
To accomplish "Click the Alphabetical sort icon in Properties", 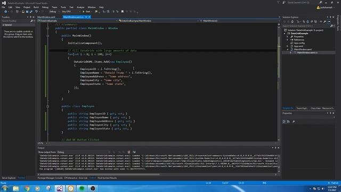I will click(x=288, y=122).
